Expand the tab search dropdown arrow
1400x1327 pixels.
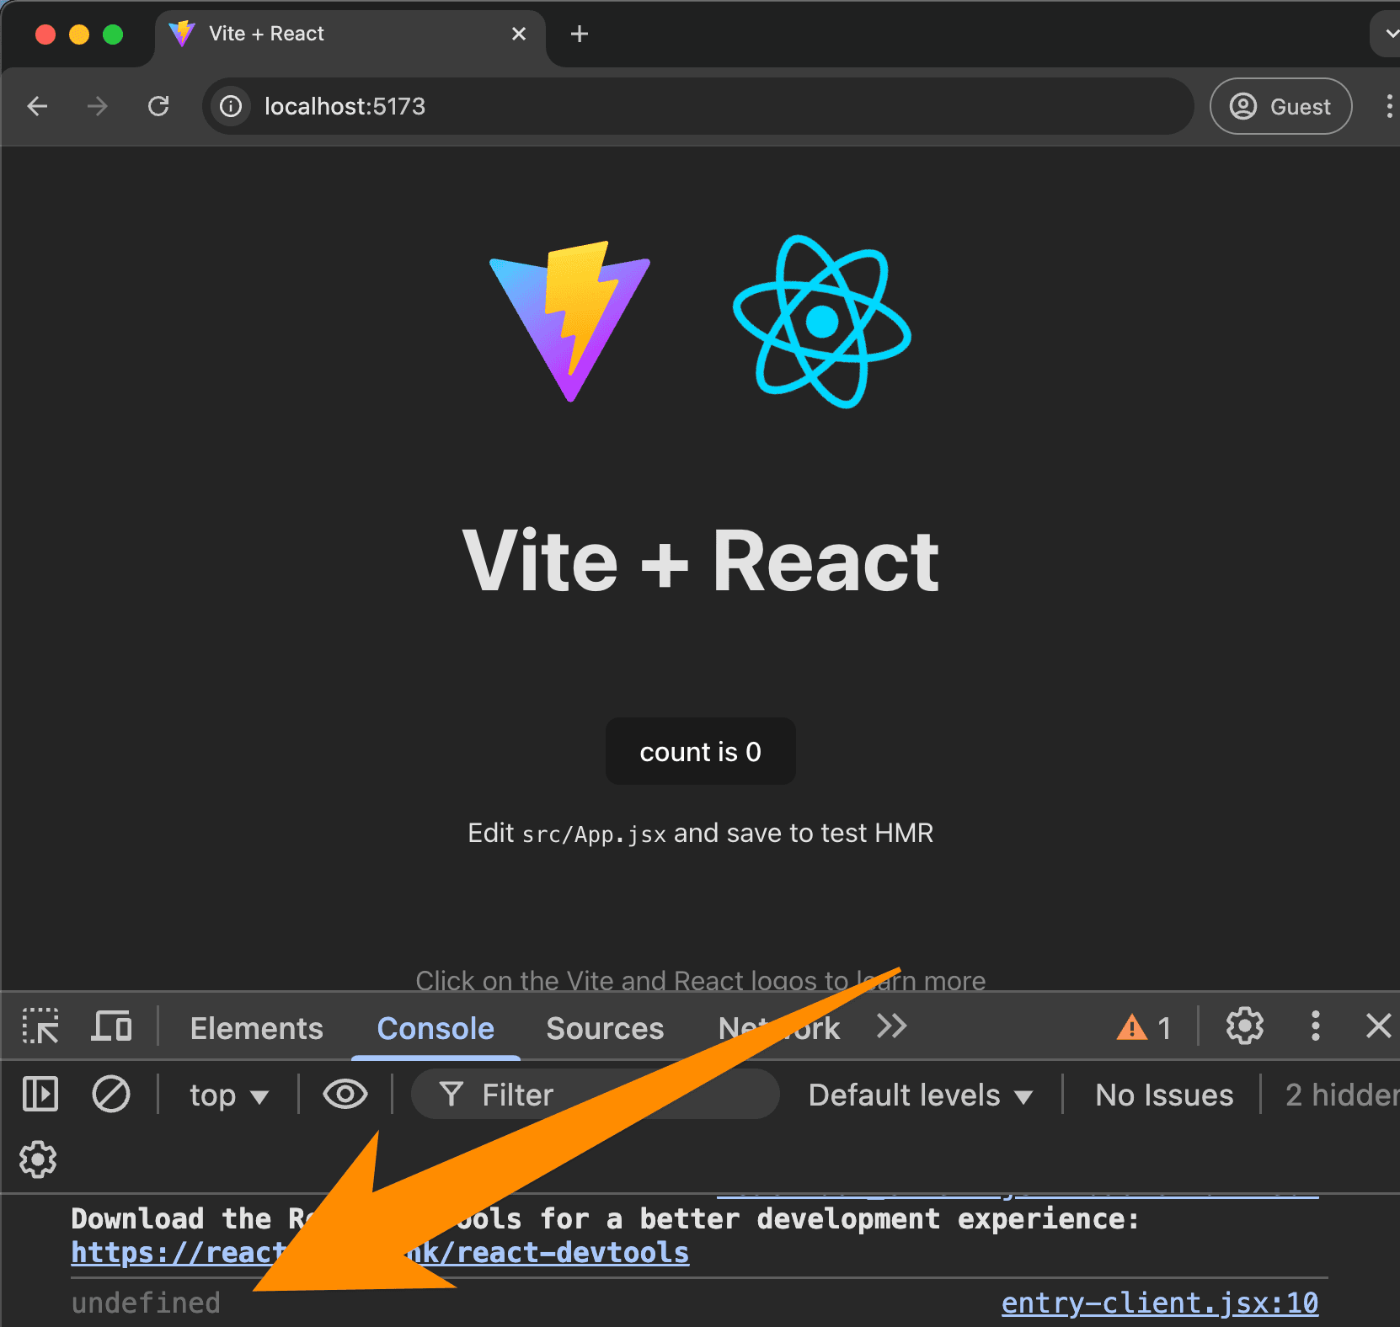[x=1388, y=34]
